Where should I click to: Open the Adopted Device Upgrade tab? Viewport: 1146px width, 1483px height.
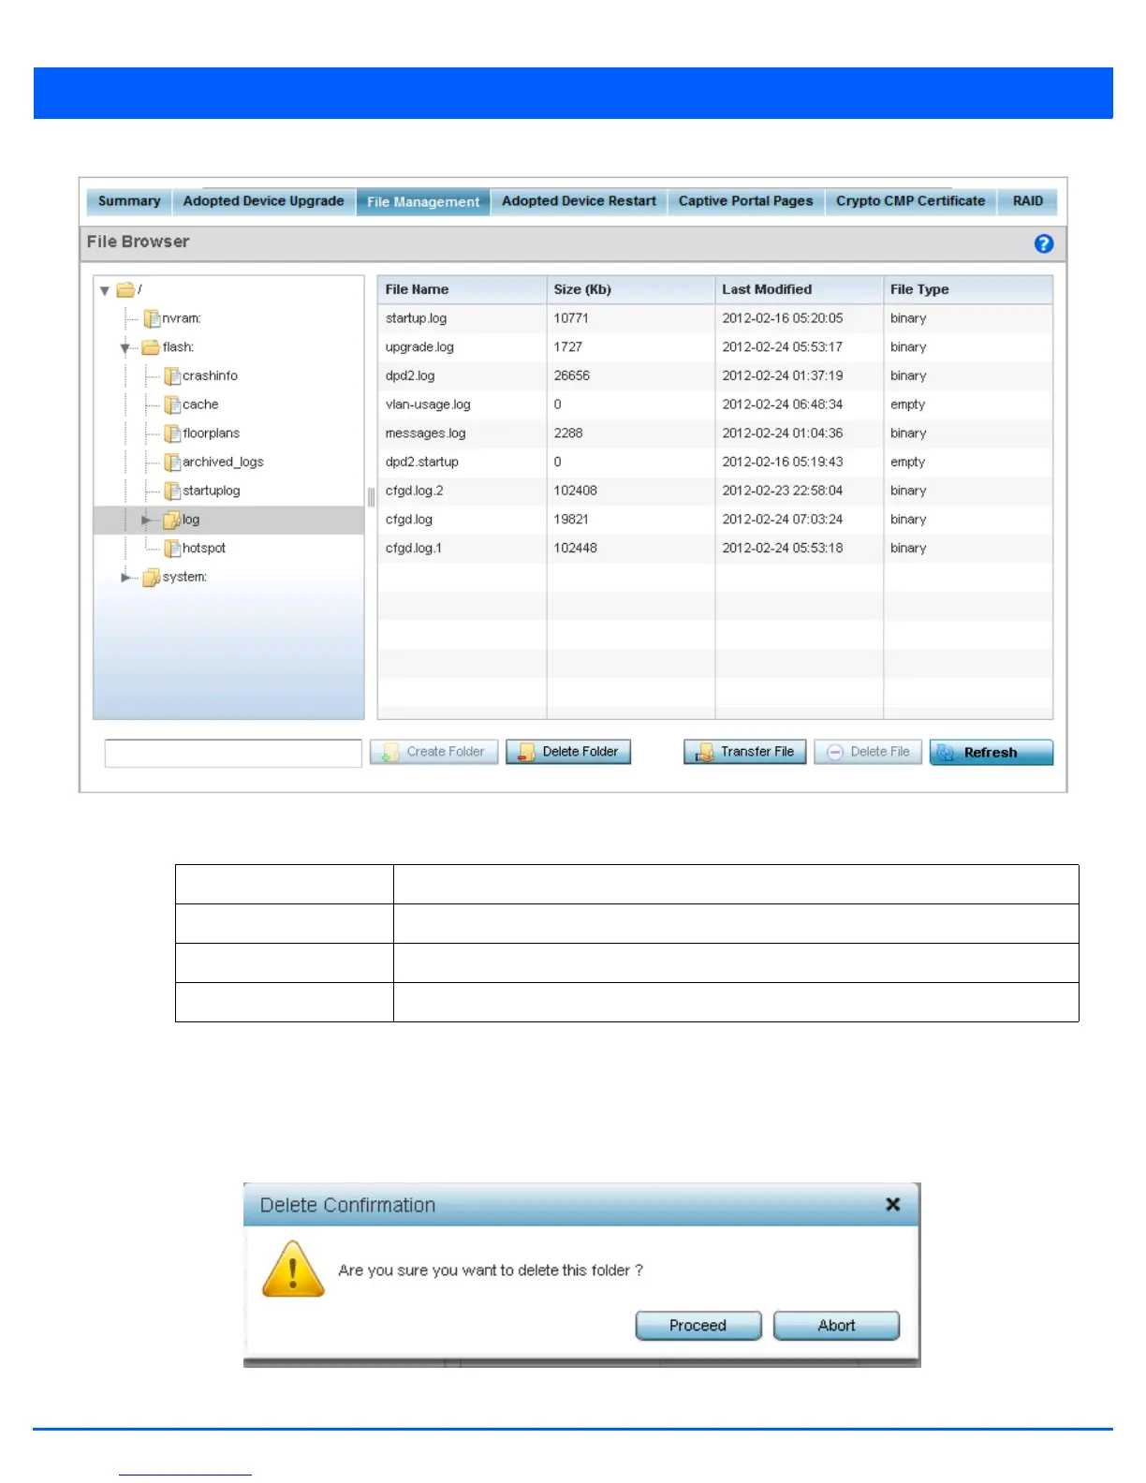click(264, 201)
